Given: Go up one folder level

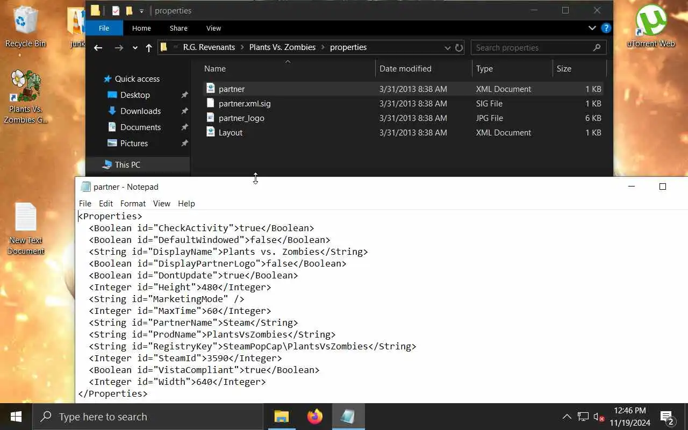Looking at the screenshot, I should coord(149,48).
